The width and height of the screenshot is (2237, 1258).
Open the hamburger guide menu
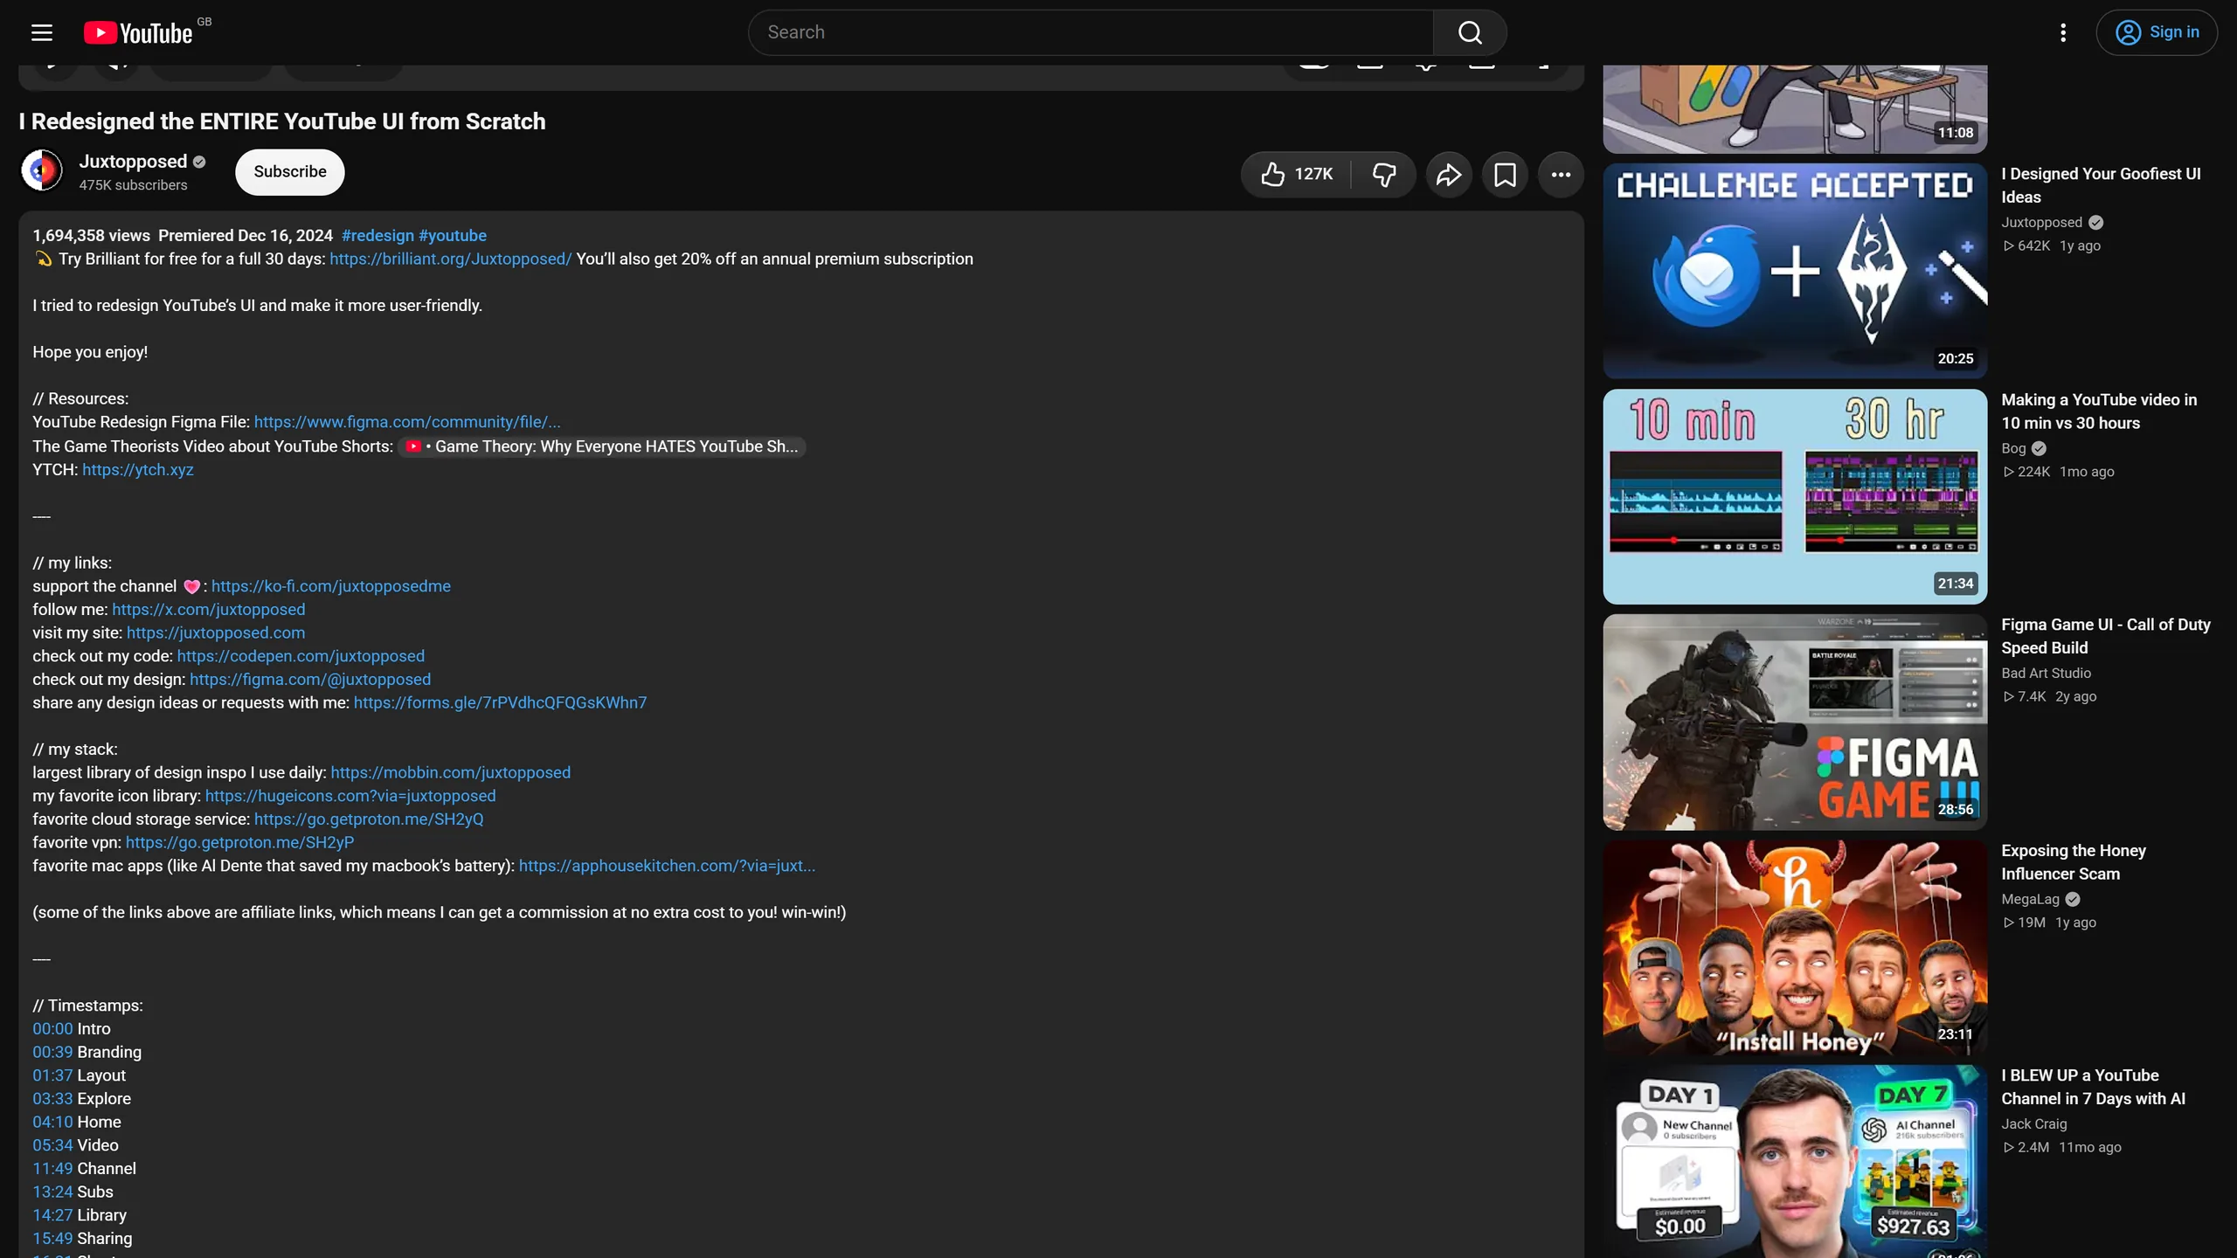tap(42, 32)
